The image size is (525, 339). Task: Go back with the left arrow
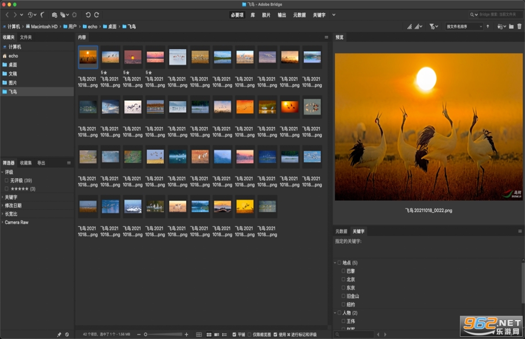tap(7, 15)
